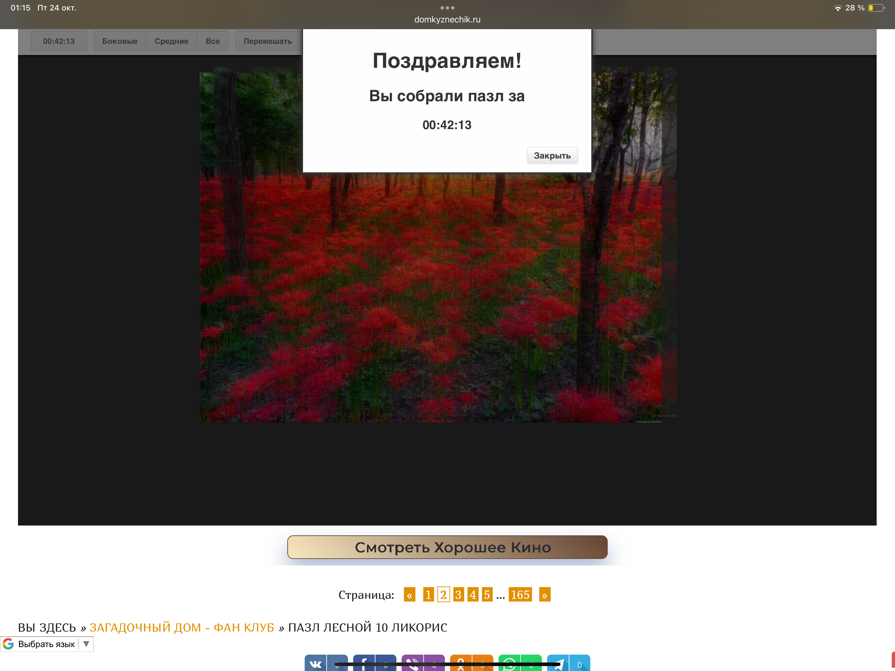Show Средние middle pieces
This screenshot has height=671, width=895.
(x=171, y=41)
